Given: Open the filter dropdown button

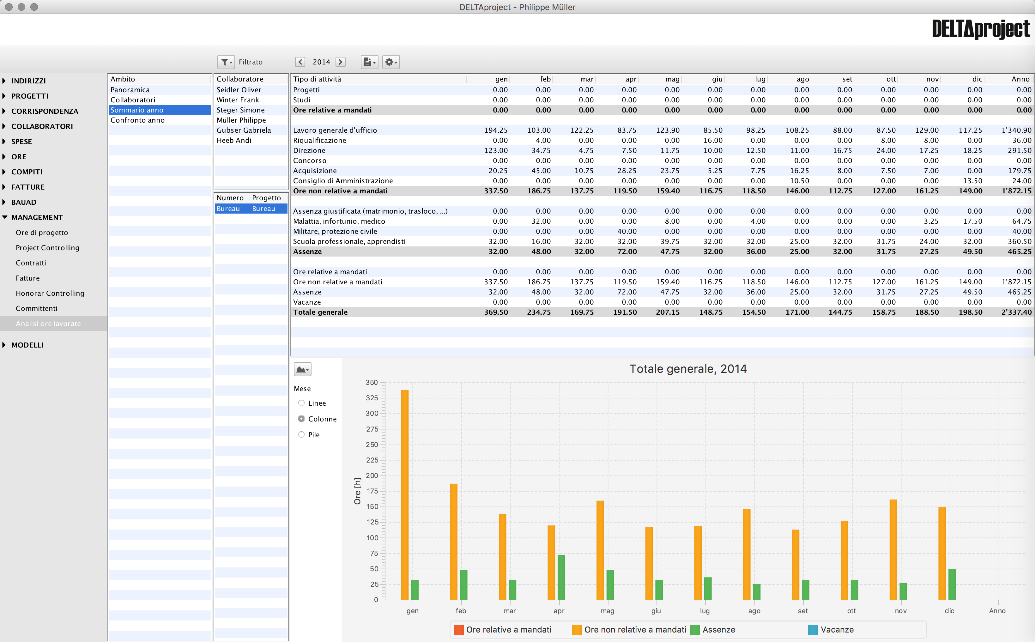Looking at the screenshot, I should (226, 62).
